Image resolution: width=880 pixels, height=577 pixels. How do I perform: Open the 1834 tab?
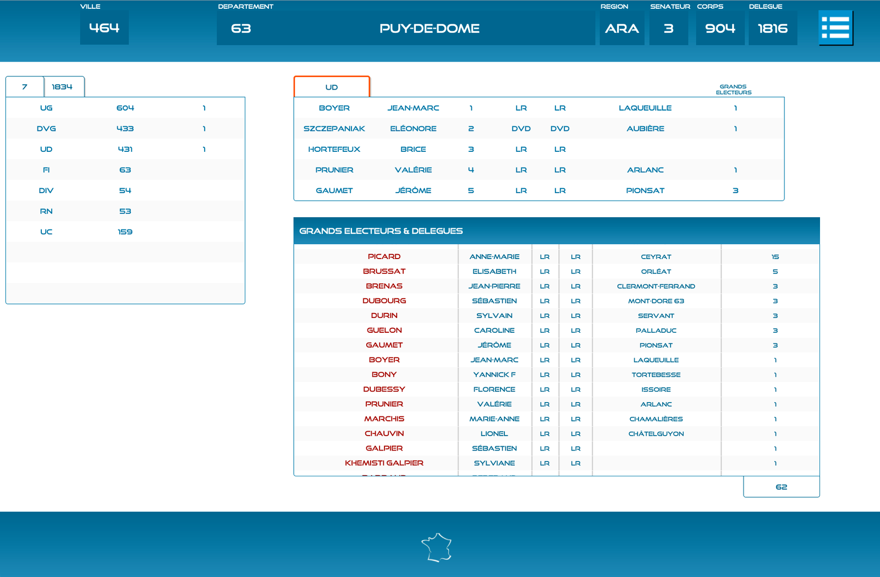63,87
